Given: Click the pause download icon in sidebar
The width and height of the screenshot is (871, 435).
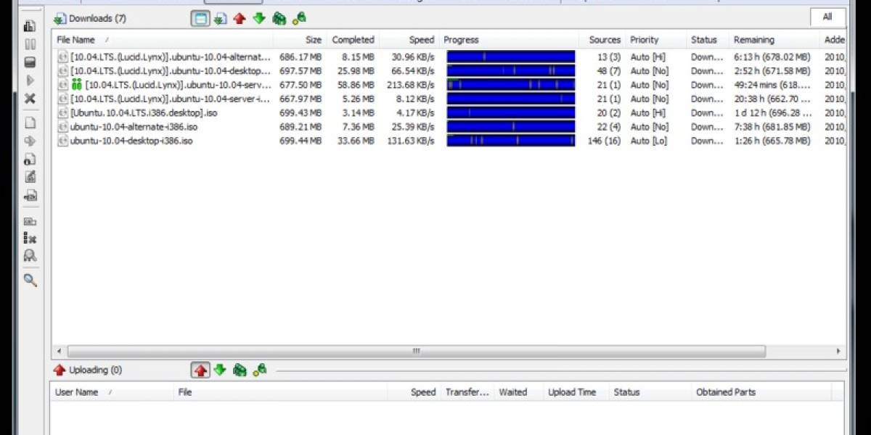Looking at the screenshot, I should [x=30, y=44].
